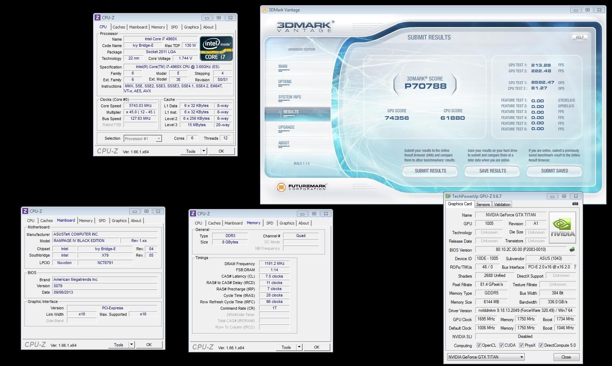Click the GPU score value 74356

(397, 118)
